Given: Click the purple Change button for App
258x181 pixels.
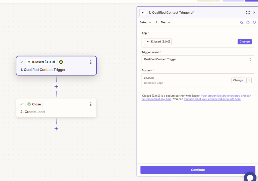Looking at the screenshot, I should [244, 42].
